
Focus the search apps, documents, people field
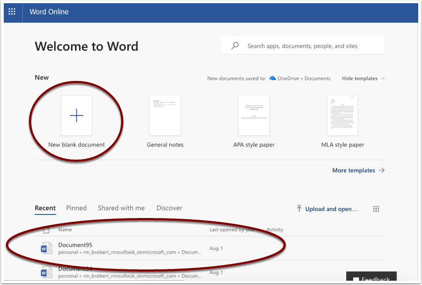click(302, 46)
